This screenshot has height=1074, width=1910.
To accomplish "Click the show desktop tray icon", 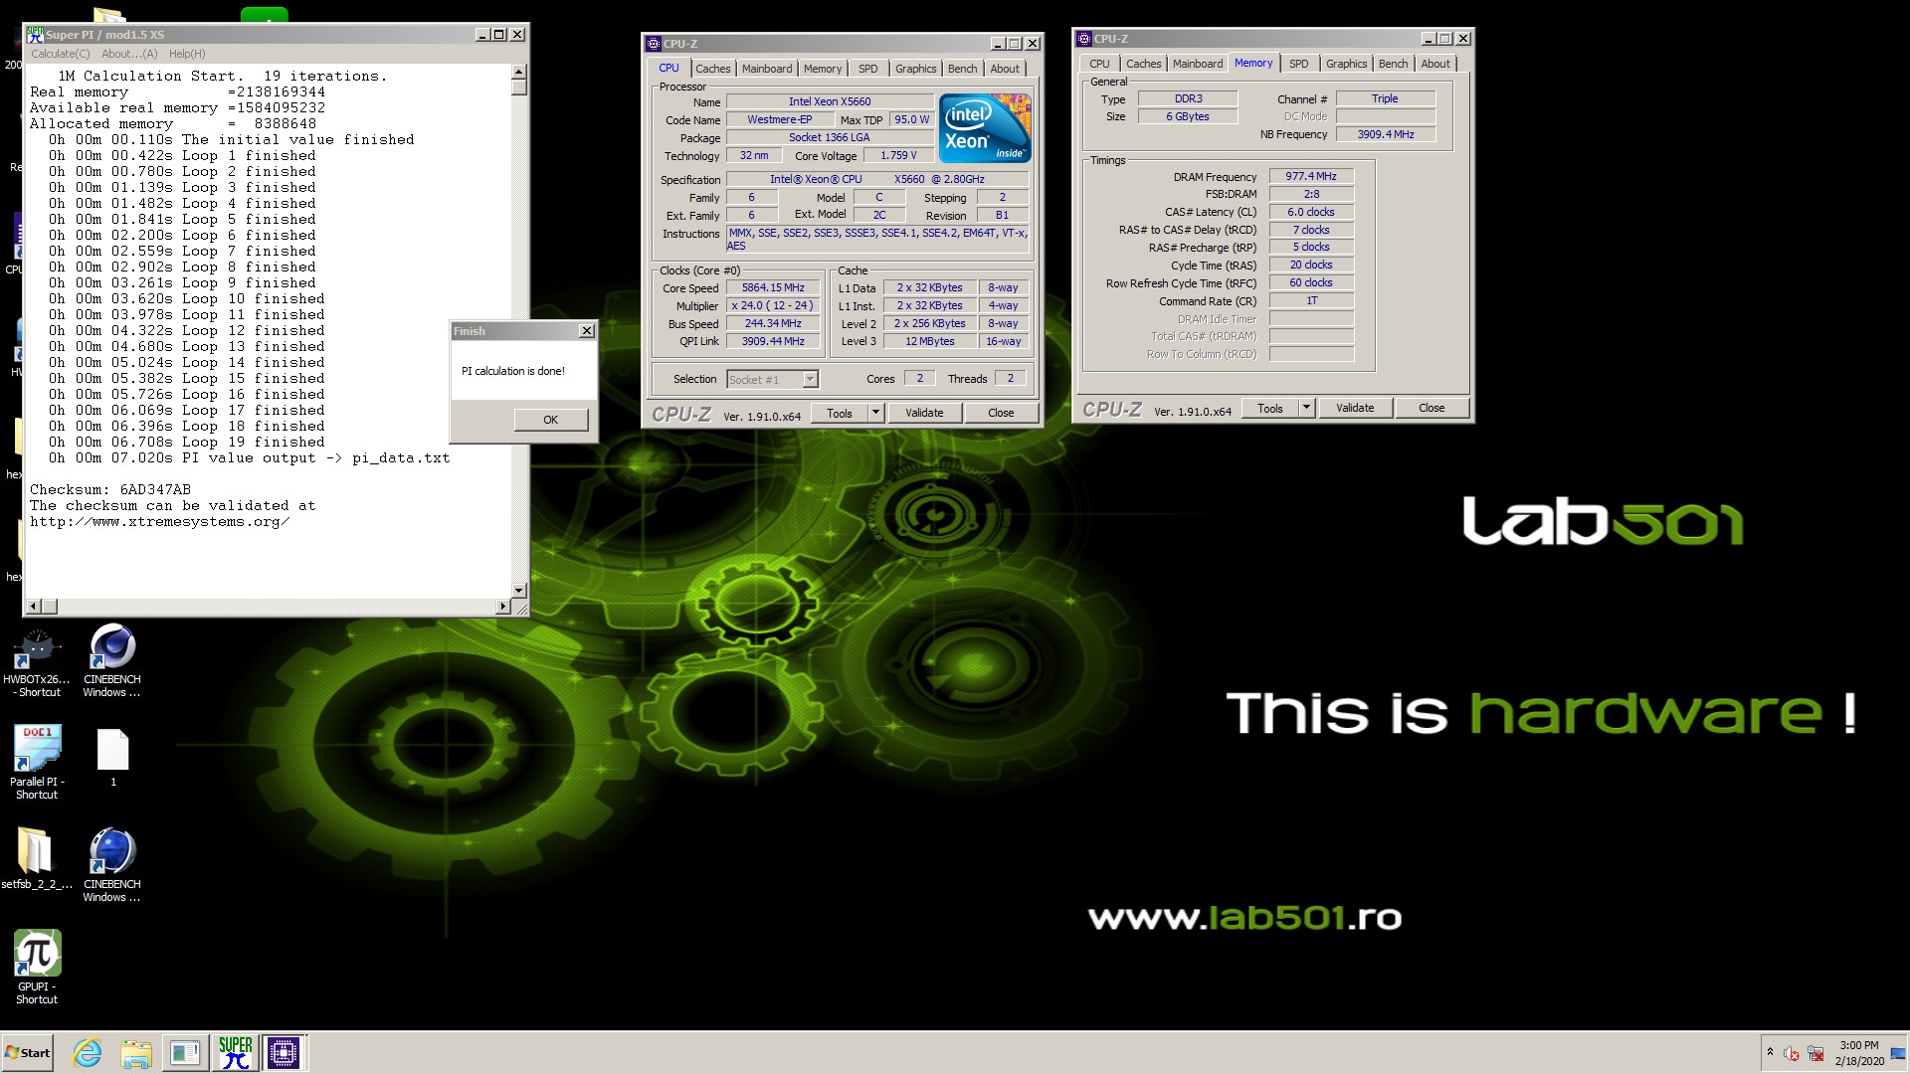I will pyautogui.click(x=1899, y=1053).
